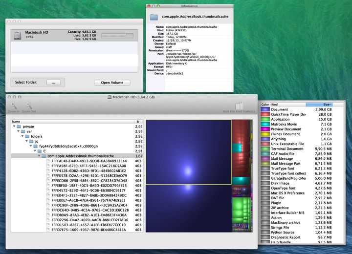Click the Zoom In magnifier icon
The image size is (352, 254).
14,105
